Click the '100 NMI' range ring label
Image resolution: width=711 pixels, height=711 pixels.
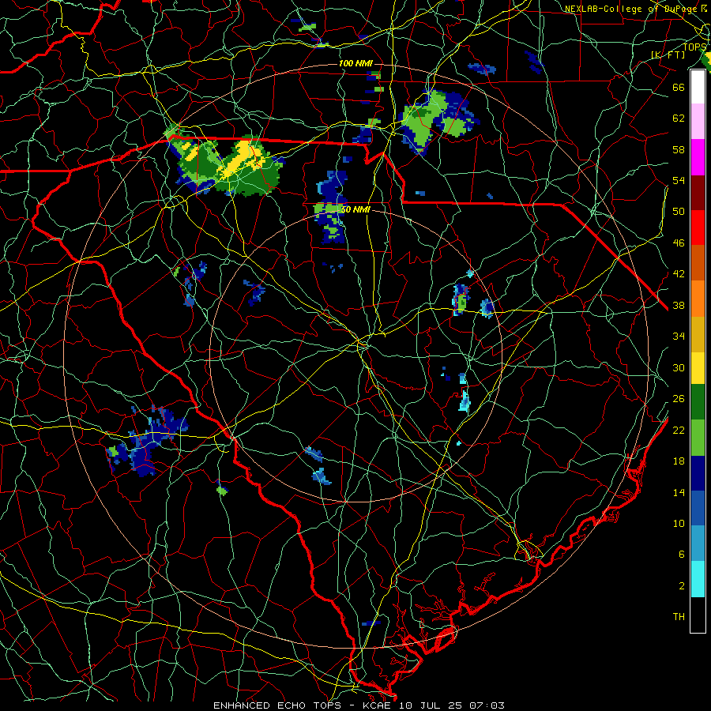[x=355, y=63]
